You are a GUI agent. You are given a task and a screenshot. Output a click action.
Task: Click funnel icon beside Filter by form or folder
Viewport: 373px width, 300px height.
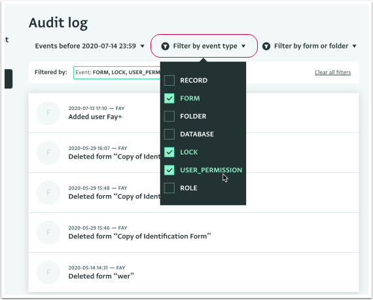point(266,47)
